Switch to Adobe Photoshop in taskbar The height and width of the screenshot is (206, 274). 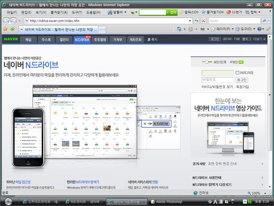point(166,202)
